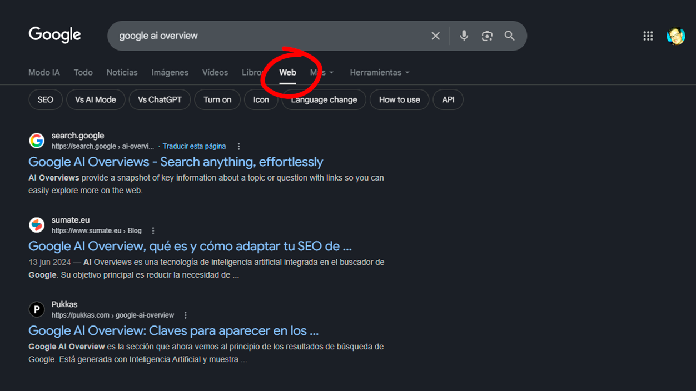Image resolution: width=696 pixels, height=391 pixels.
Task: Select the Web tab
Action: [287, 73]
